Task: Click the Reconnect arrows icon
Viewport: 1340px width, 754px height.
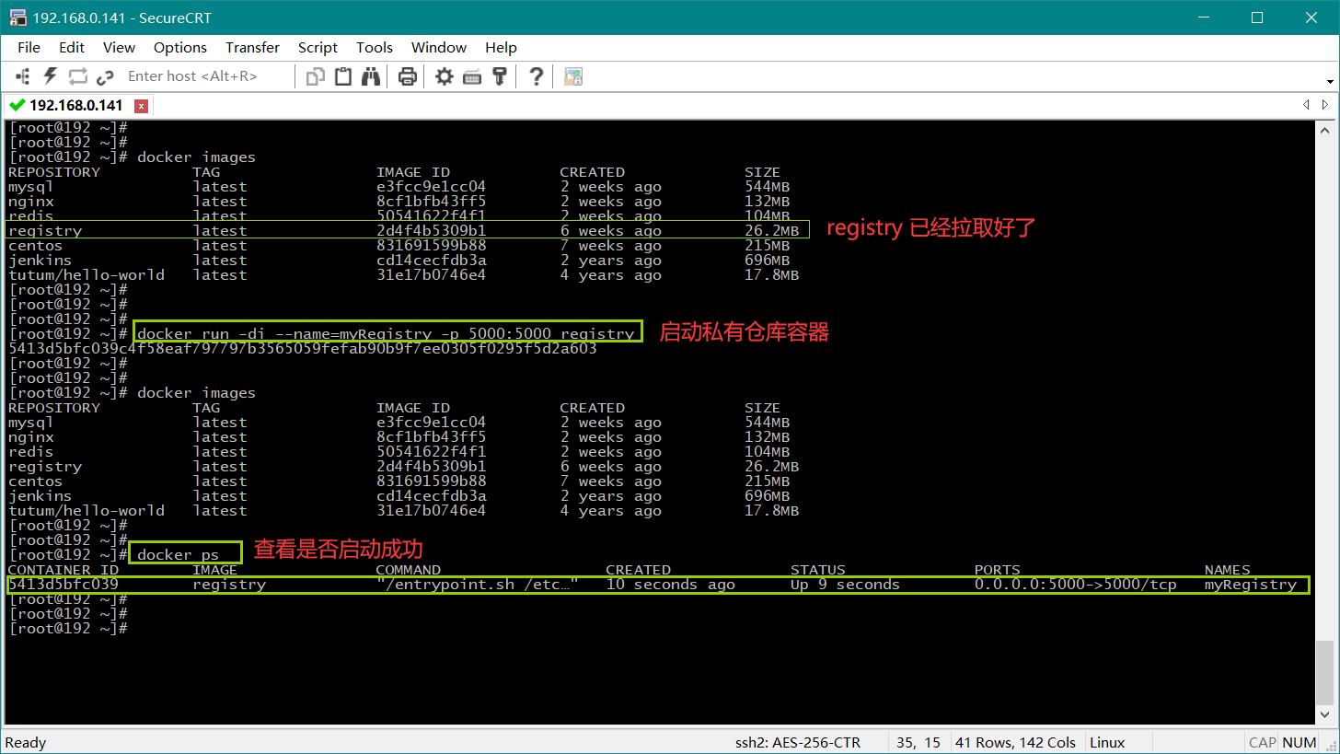Action: pyautogui.click(x=77, y=76)
